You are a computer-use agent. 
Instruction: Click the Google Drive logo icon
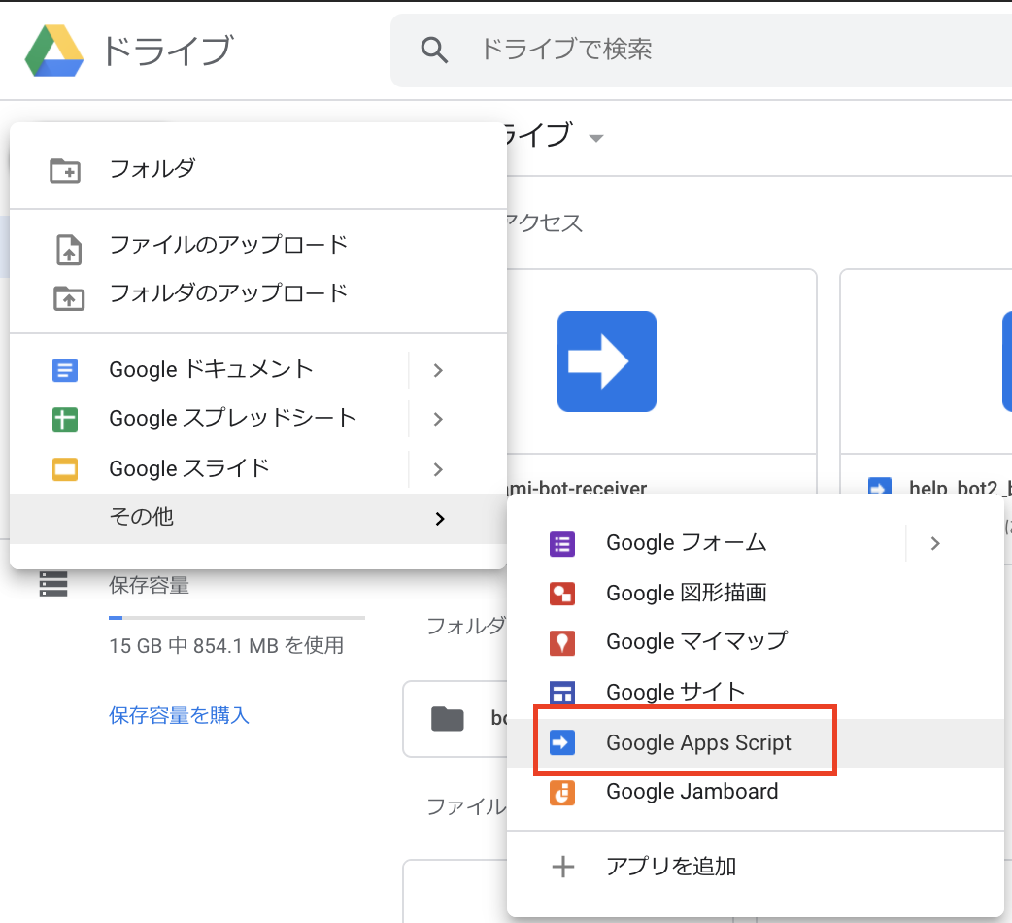(x=53, y=49)
